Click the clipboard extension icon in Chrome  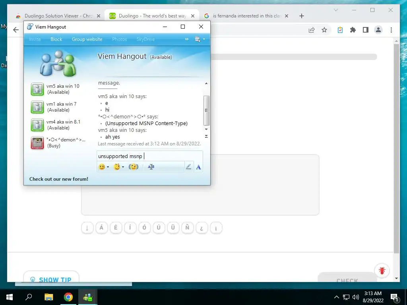click(x=340, y=30)
